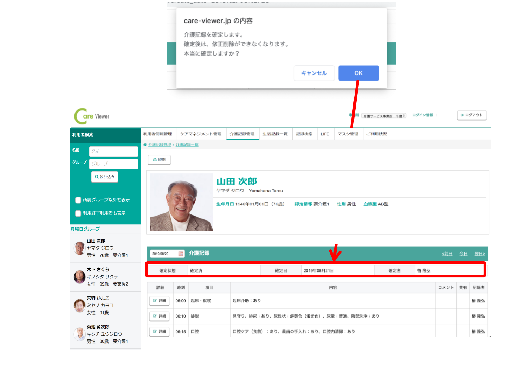
Task: Open the calendar picker beside the date field
Action: 181,254
